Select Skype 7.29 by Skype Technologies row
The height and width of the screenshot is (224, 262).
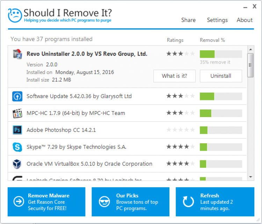coord(127,147)
